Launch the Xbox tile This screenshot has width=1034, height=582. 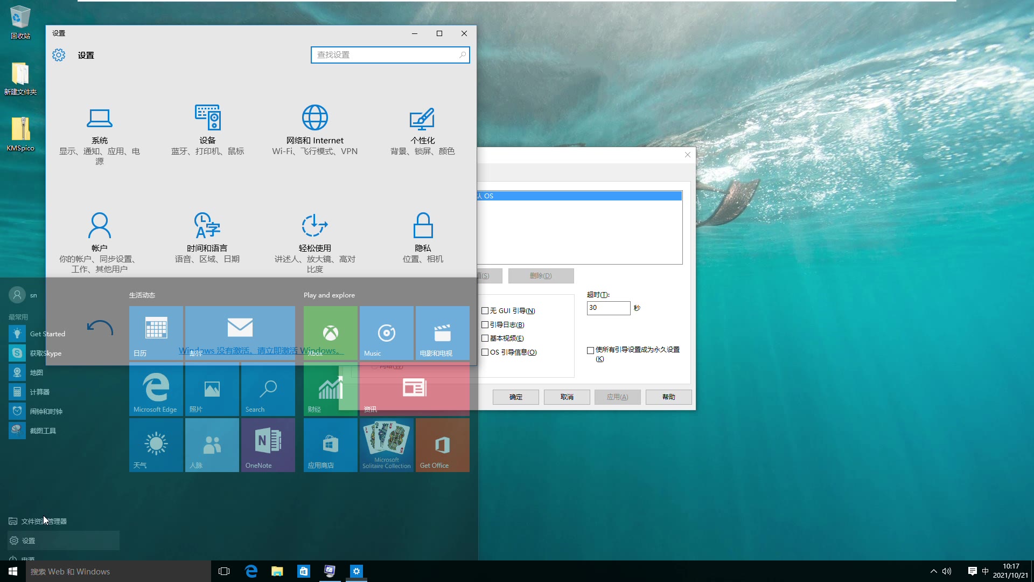(x=330, y=332)
